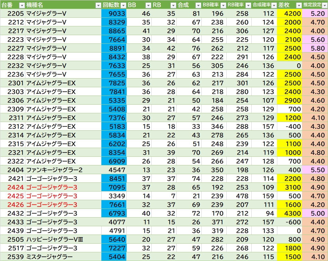
Task: Select the 合成確率 cell showing 94
Action: pyautogui.click(x=264, y=213)
